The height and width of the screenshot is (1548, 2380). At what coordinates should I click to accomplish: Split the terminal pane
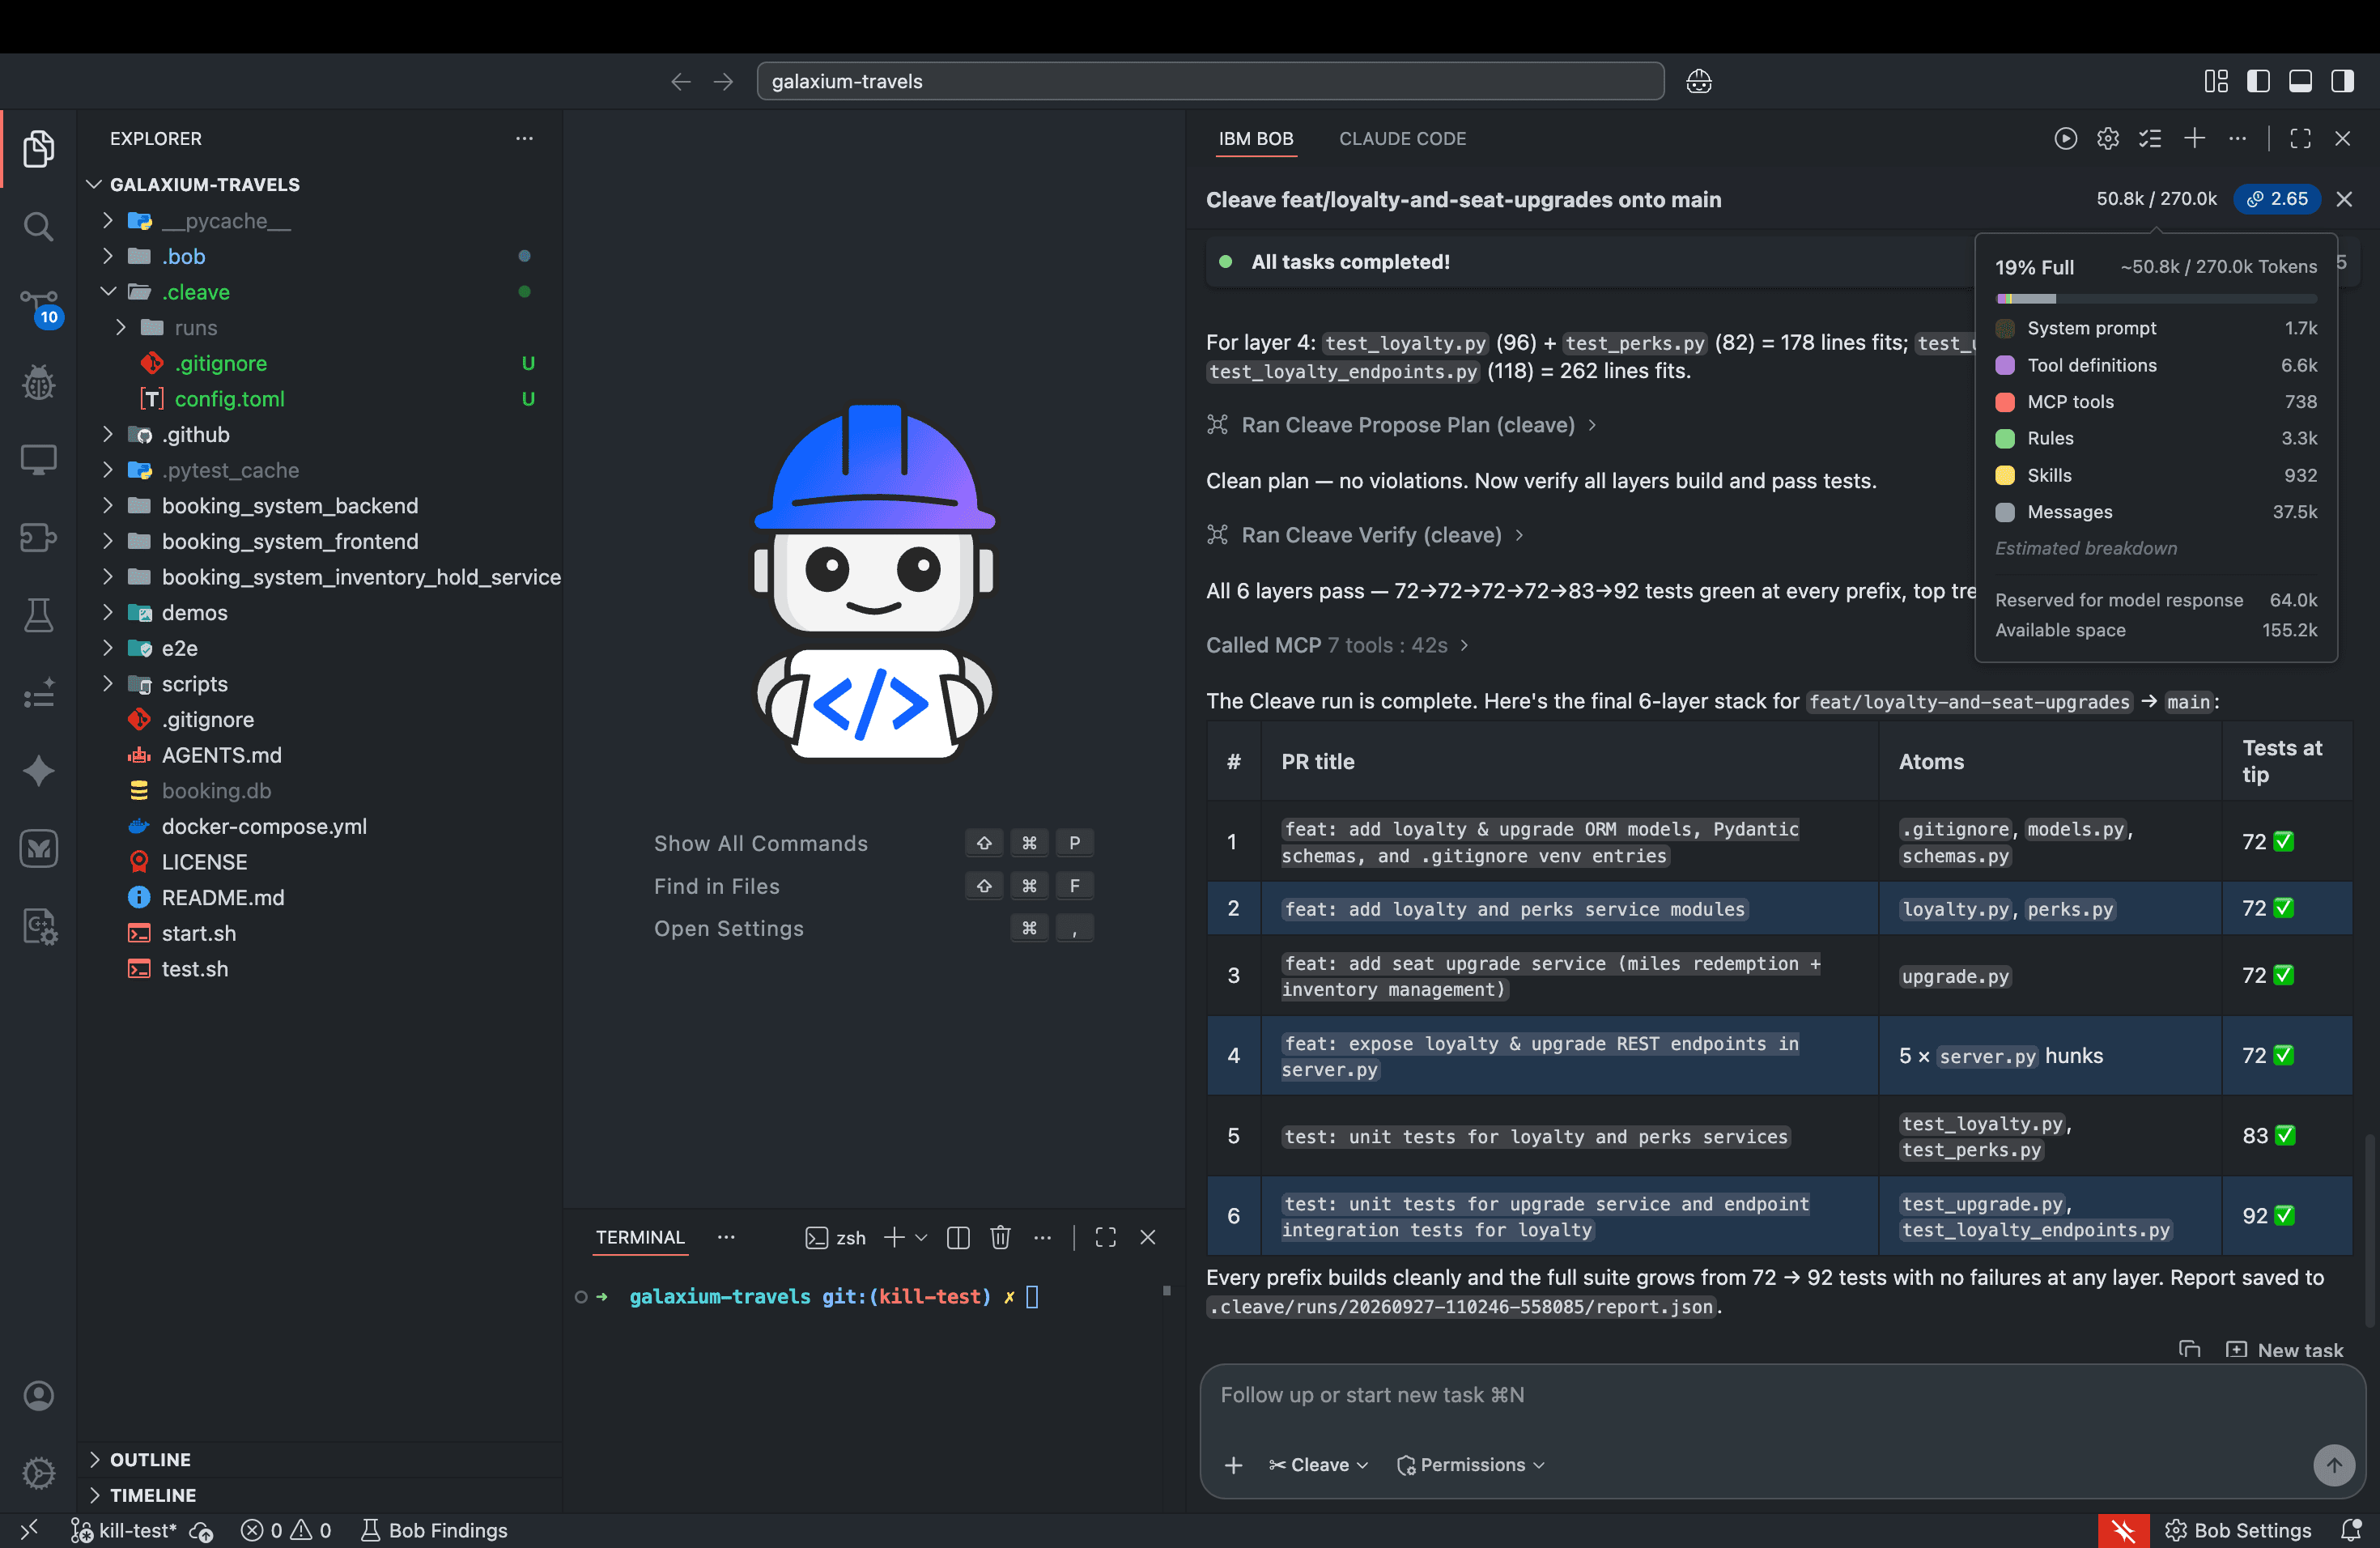(x=958, y=1237)
